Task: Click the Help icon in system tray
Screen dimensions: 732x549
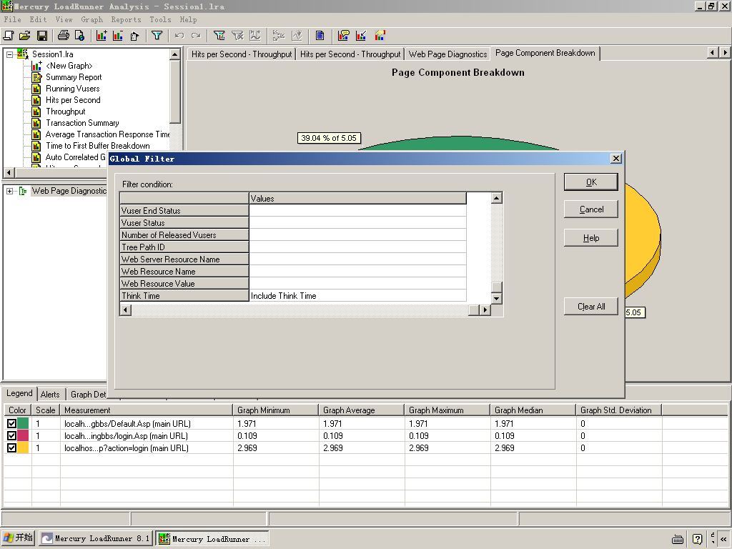Action: coord(698,539)
